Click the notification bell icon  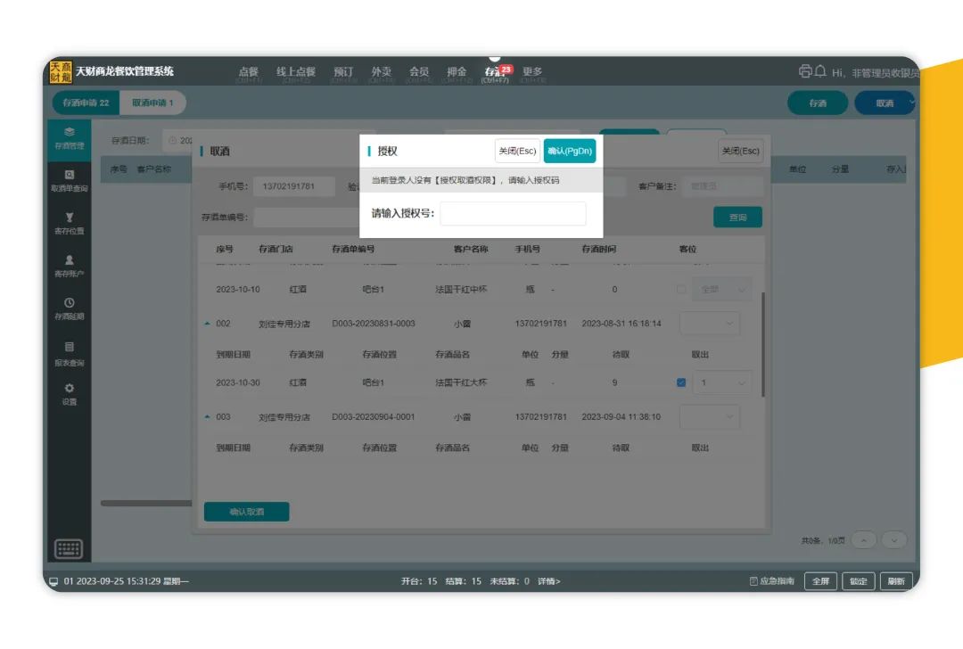click(820, 72)
